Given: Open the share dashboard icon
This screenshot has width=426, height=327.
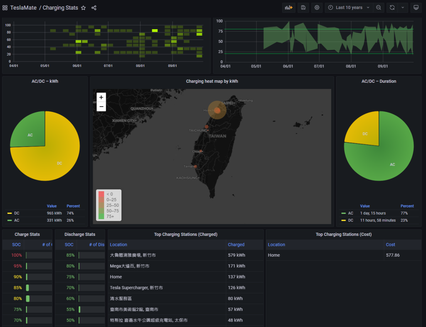Looking at the screenshot, I should coord(94,8).
